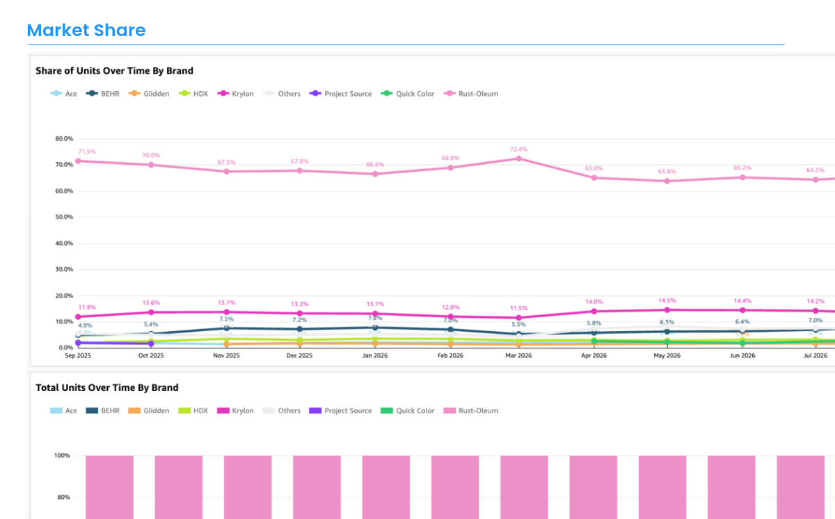Toggle the Ace series in Share of Units legend
Screen dimensions: 835x519
pyautogui.click(x=63, y=94)
